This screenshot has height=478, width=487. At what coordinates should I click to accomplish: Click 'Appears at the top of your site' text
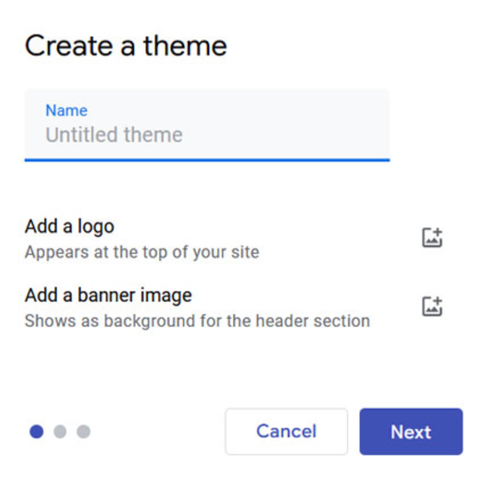click(x=142, y=252)
